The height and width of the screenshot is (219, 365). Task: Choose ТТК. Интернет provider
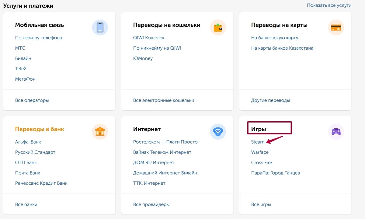149,183
